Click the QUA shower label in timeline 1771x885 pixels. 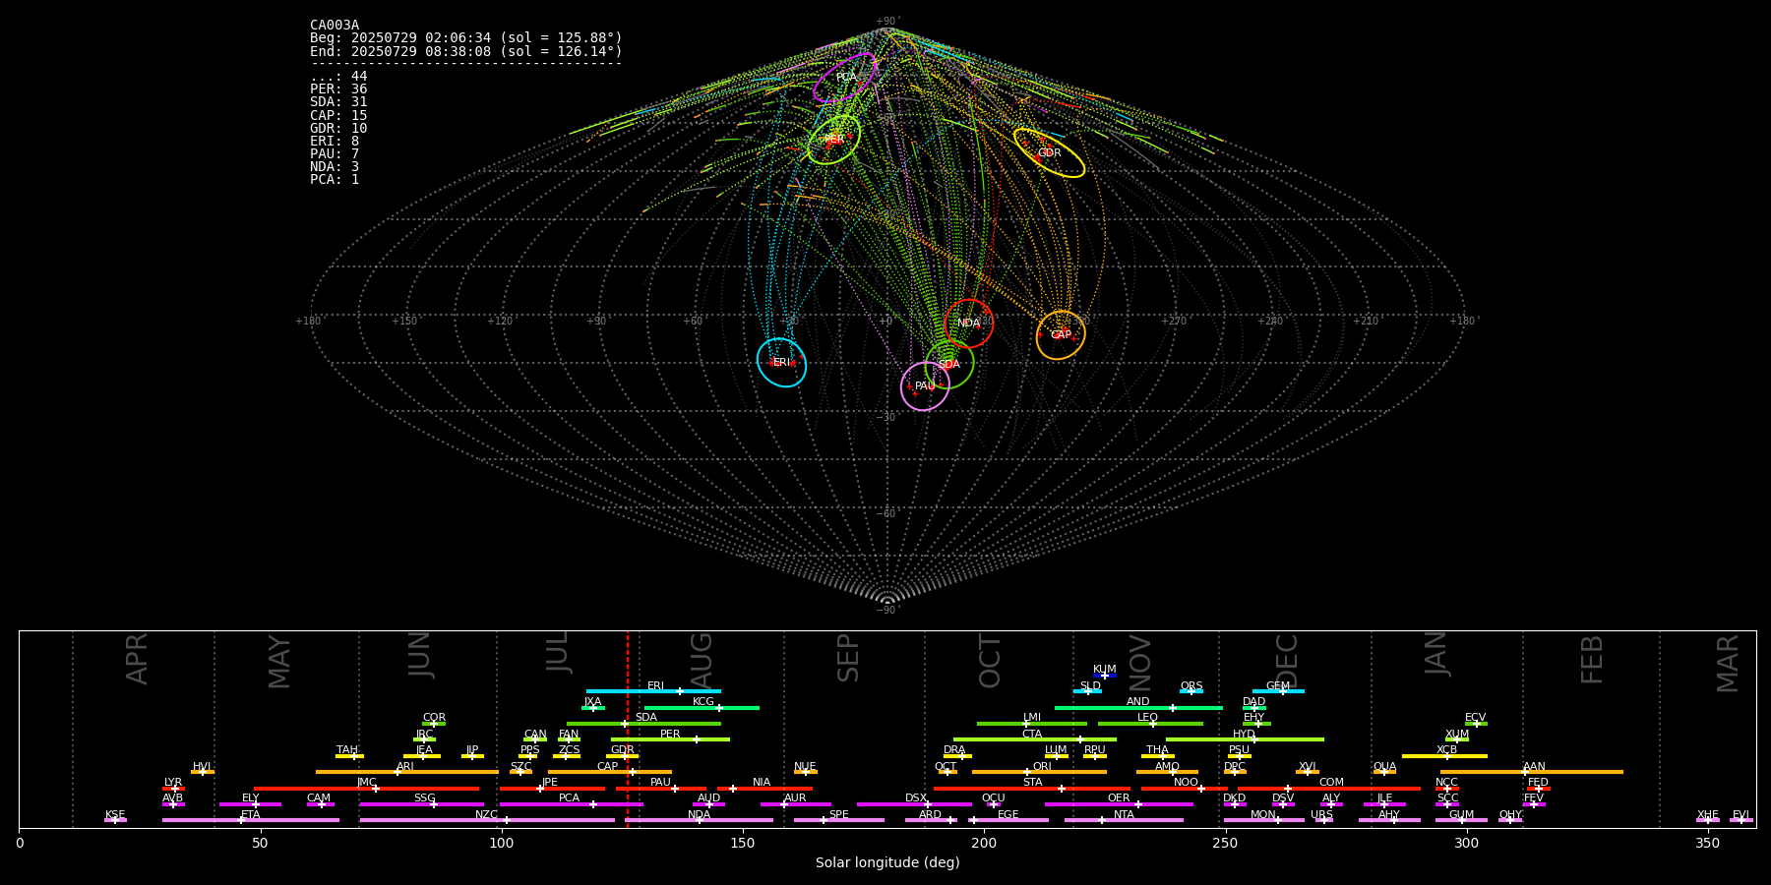click(x=1384, y=767)
